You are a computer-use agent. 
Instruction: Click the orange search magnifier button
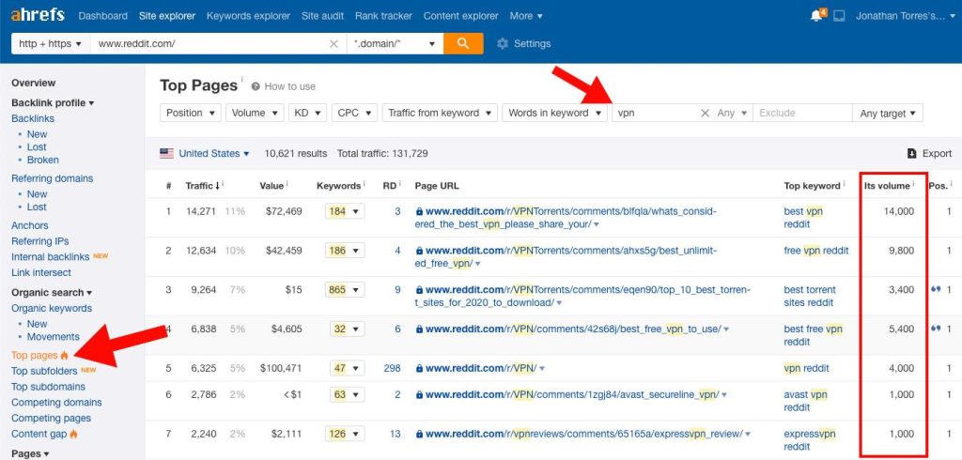tap(463, 43)
